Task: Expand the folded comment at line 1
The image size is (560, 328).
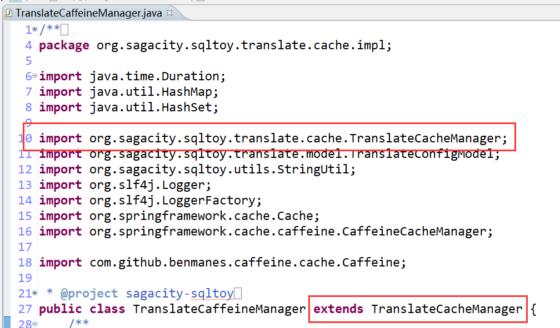Action: click(x=35, y=30)
